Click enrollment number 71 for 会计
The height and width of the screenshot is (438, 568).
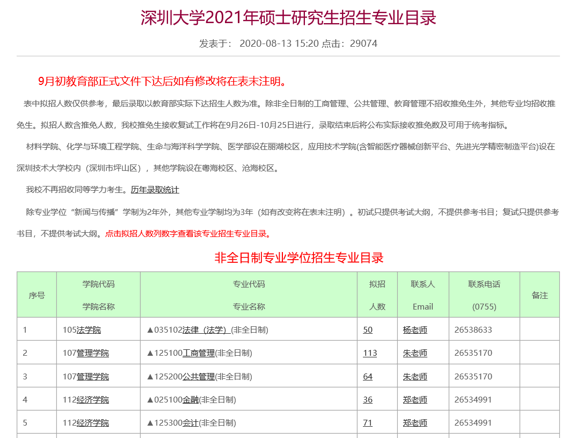pos(367,422)
